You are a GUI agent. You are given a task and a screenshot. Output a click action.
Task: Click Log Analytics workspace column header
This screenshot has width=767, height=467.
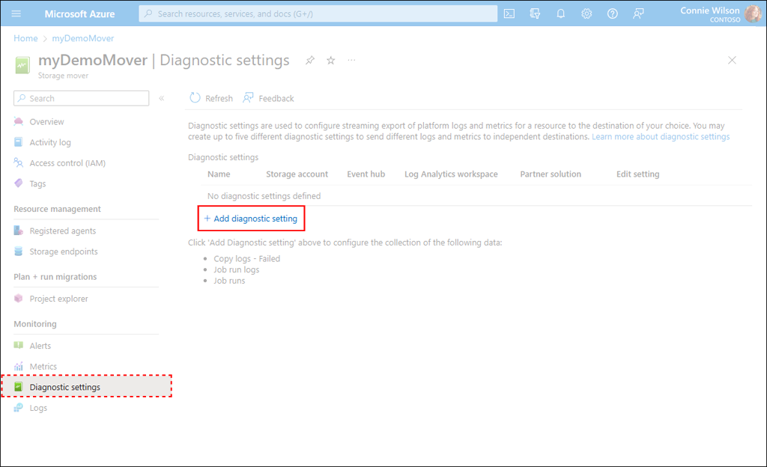coord(451,174)
